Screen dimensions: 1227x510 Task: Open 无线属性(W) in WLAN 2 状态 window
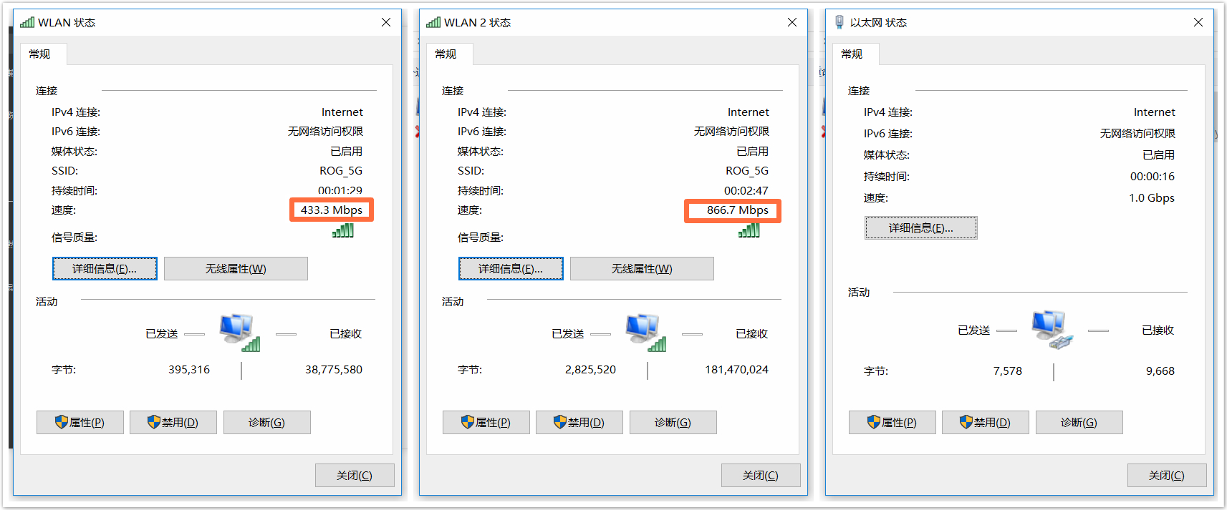[x=642, y=269]
